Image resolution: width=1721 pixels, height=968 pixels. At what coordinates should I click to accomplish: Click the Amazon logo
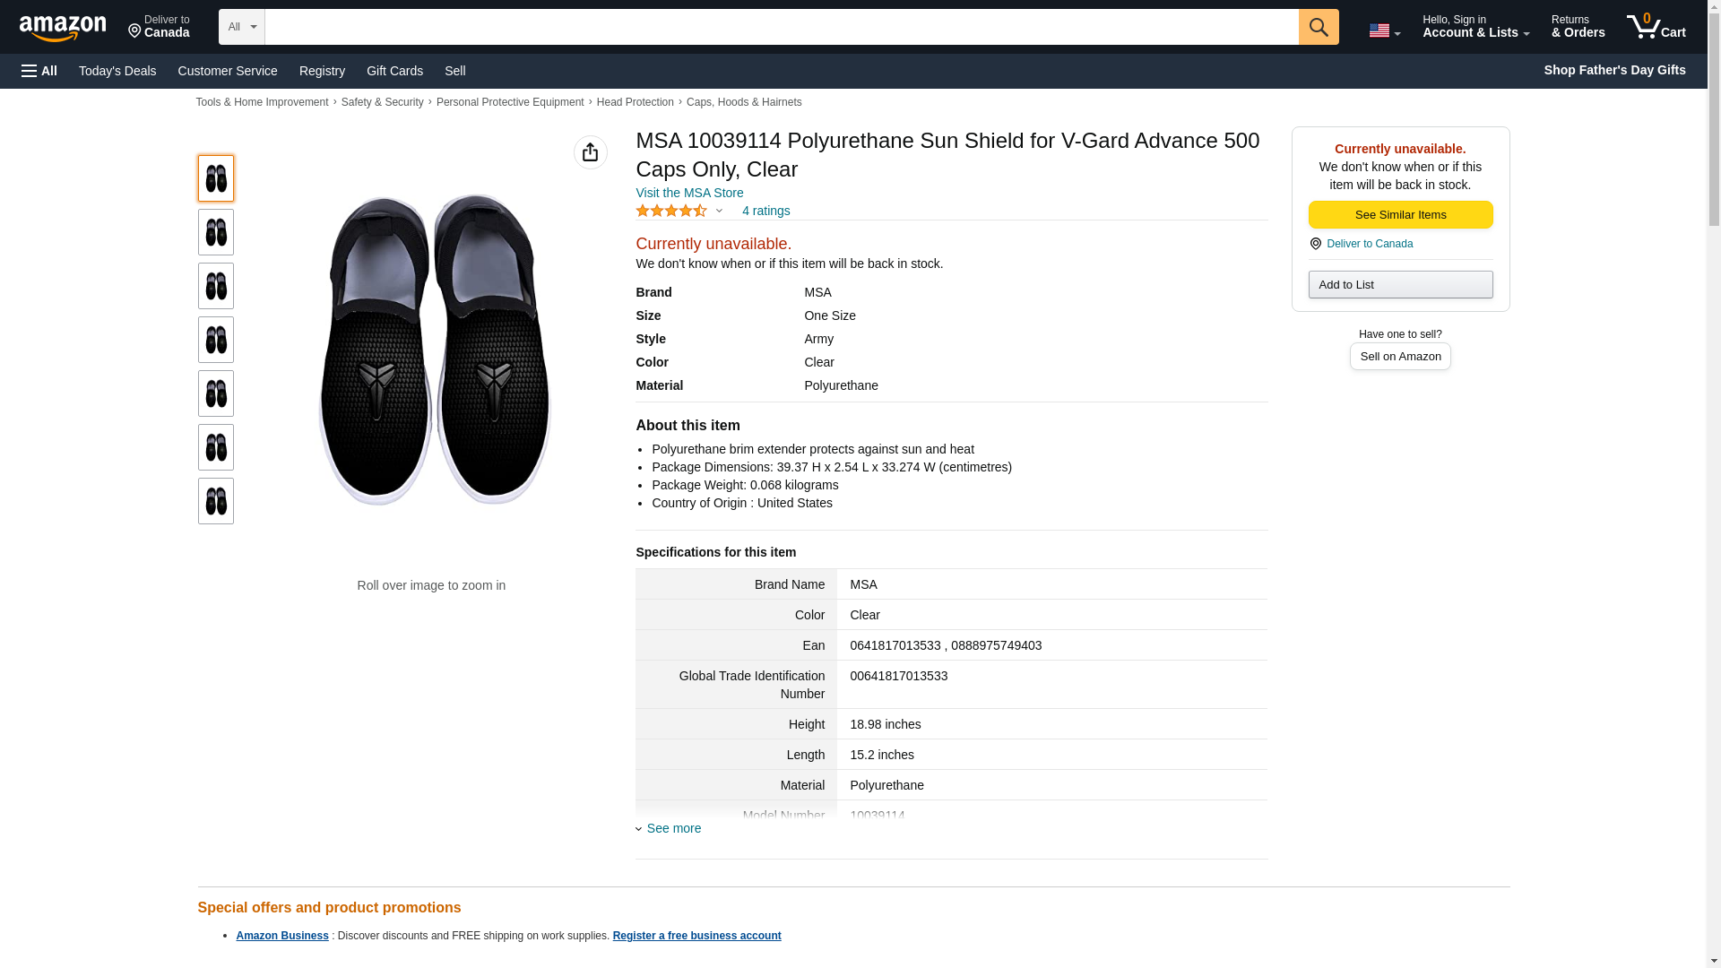(x=63, y=28)
